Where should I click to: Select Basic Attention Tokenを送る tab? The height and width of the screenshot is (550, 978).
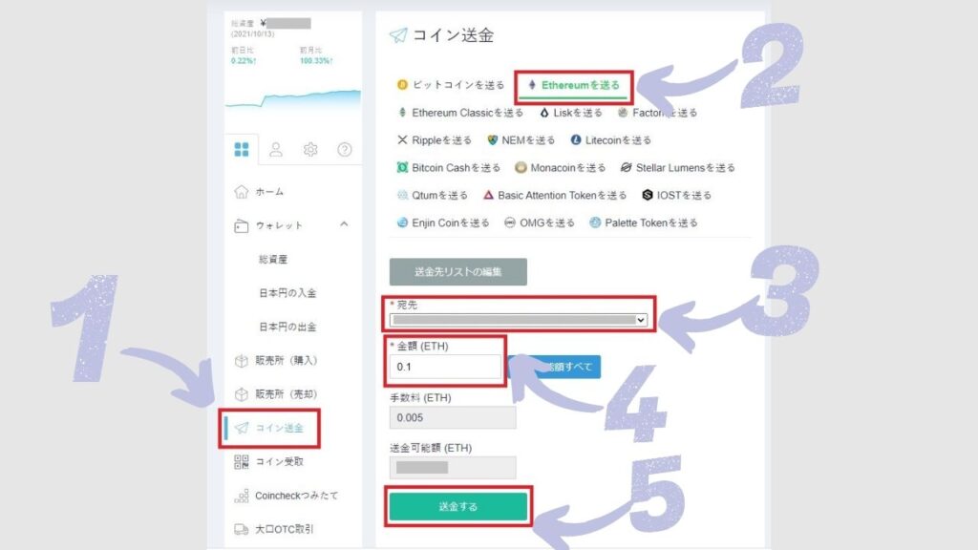pyautogui.click(x=555, y=195)
